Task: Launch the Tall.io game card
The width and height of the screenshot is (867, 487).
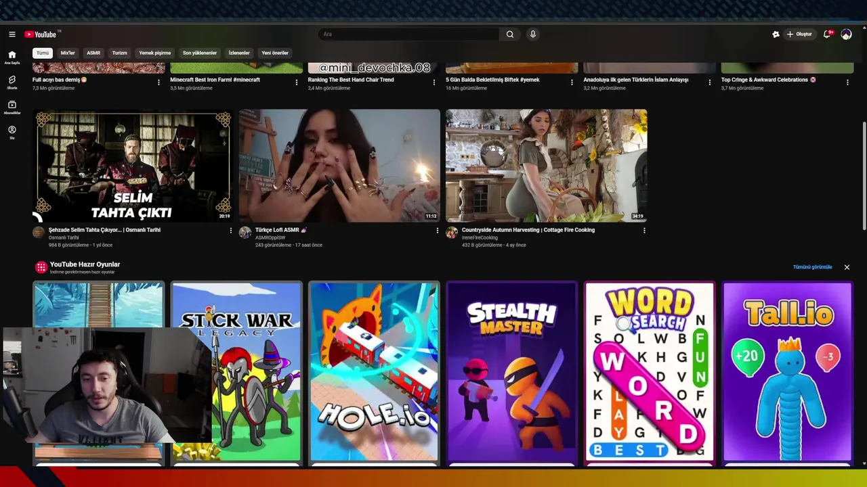Action: click(787, 371)
